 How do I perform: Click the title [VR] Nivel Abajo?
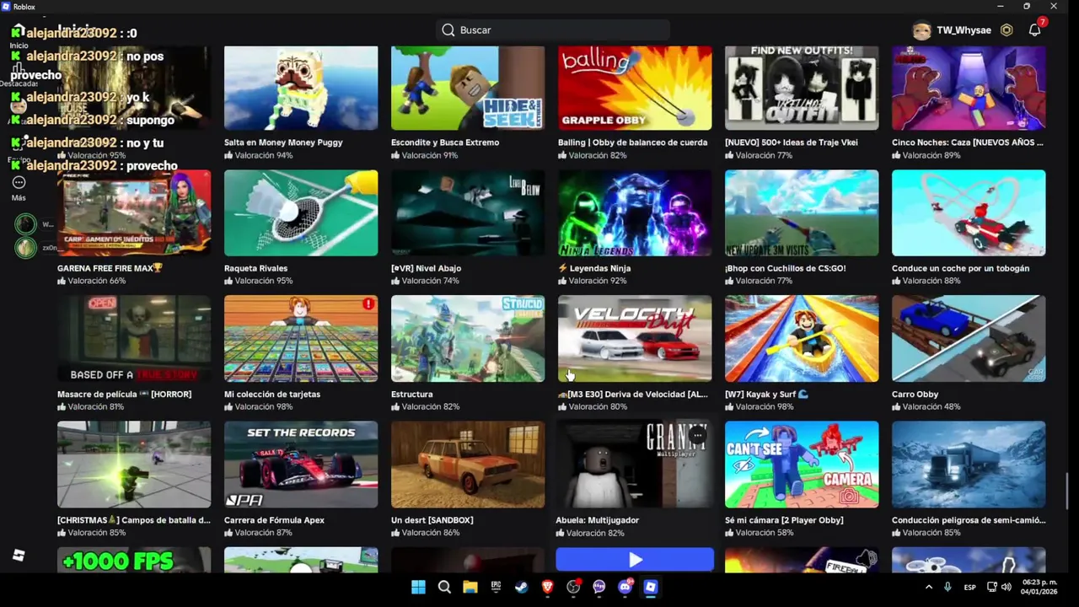point(426,268)
